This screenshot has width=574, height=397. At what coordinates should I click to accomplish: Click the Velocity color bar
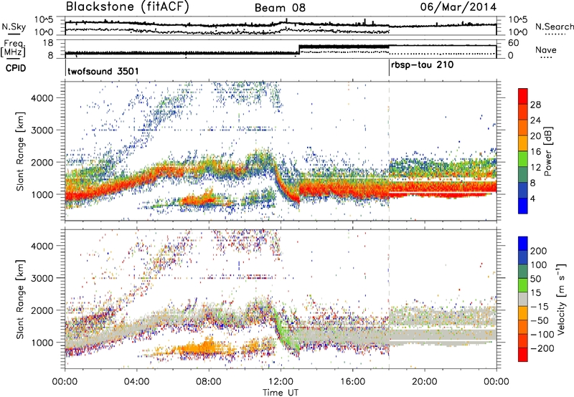(x=523, y=299)
